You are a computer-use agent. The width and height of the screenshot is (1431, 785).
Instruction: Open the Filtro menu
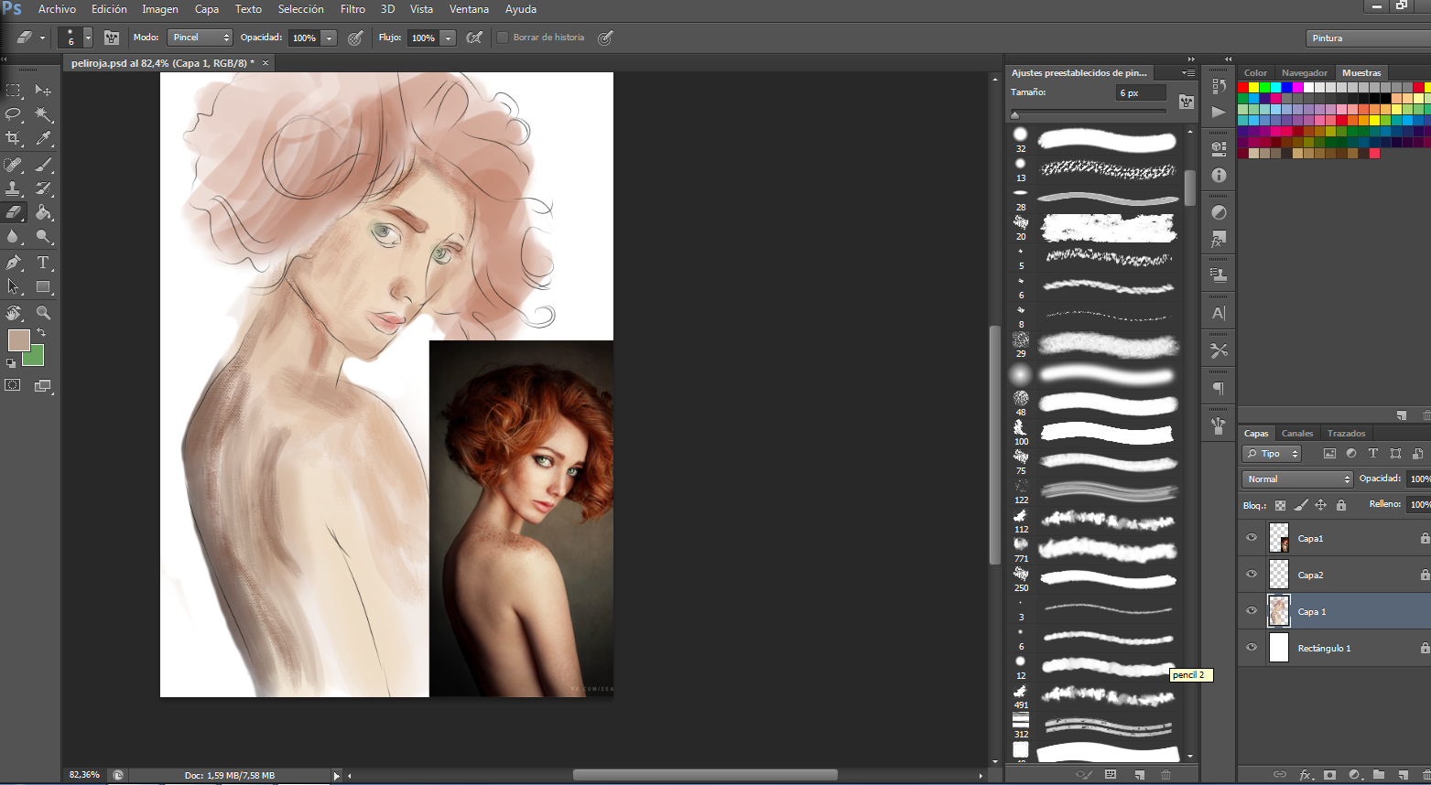point(352,9)
